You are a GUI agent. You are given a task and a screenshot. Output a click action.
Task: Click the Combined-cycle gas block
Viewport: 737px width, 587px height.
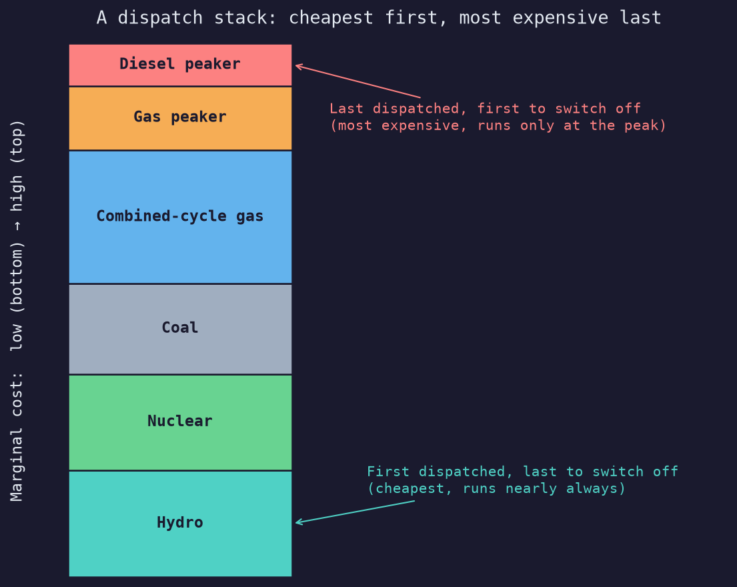180,217
